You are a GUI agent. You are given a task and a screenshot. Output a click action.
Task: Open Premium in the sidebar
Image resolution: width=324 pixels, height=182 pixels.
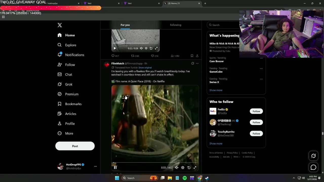[68, 94]
